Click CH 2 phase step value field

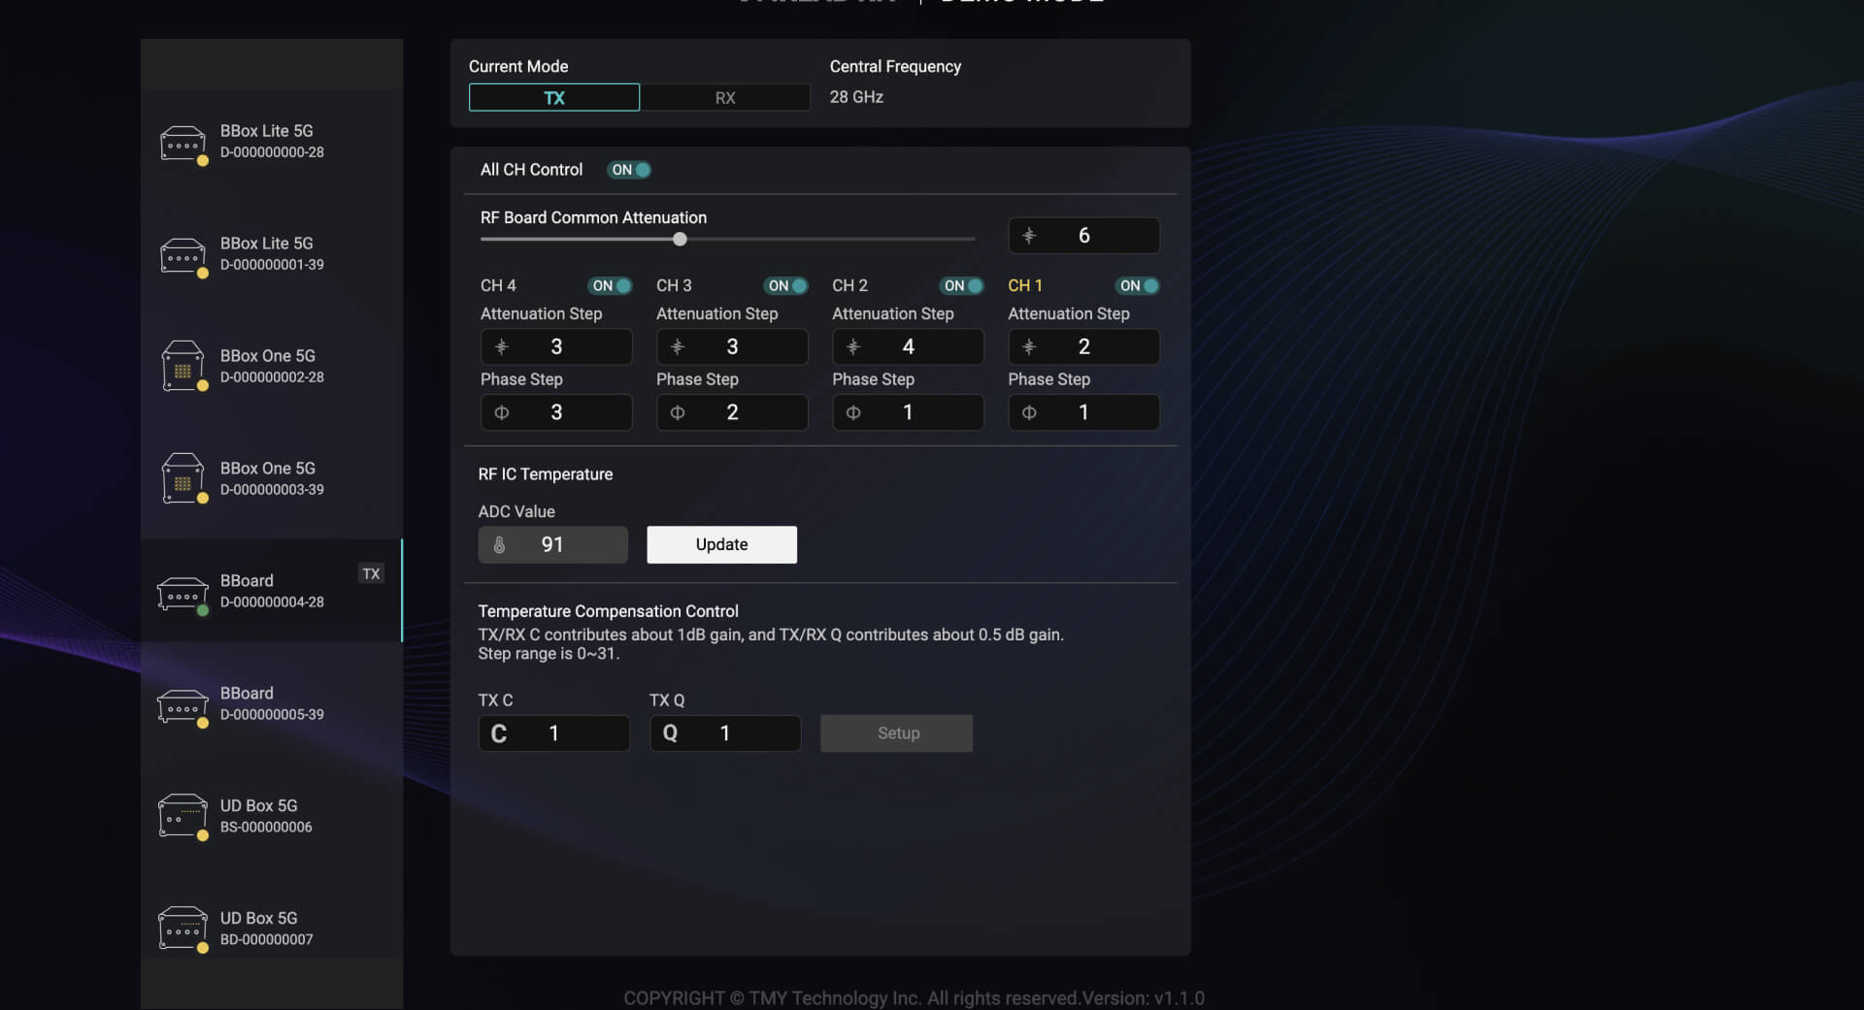coord(908,412)
